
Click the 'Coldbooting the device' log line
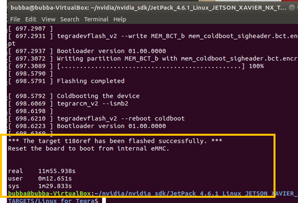click(98, 96)
